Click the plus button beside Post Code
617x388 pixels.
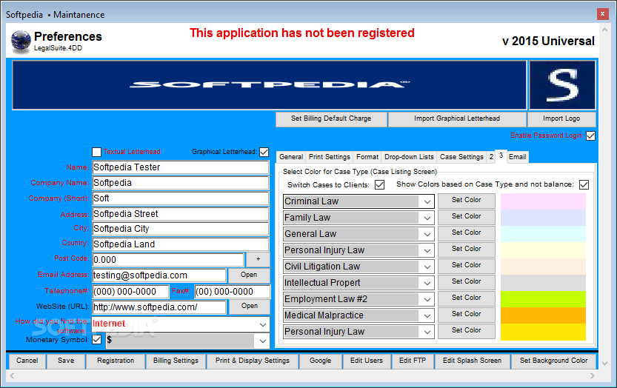click(x=258, y=259)
